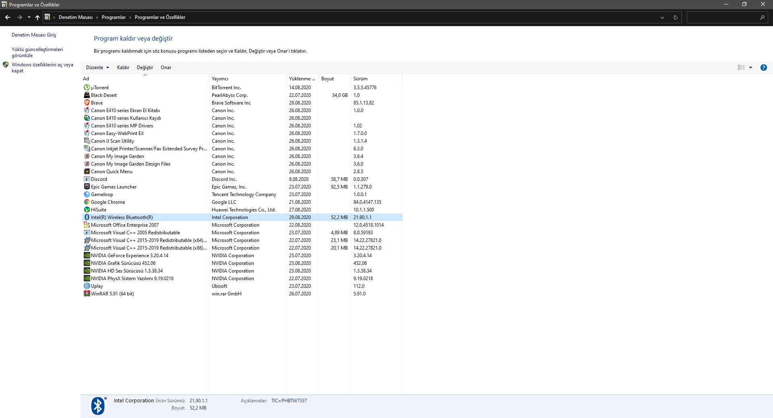
Task: Select the WinRAR 5.91 icon
Action: point(87,293)
